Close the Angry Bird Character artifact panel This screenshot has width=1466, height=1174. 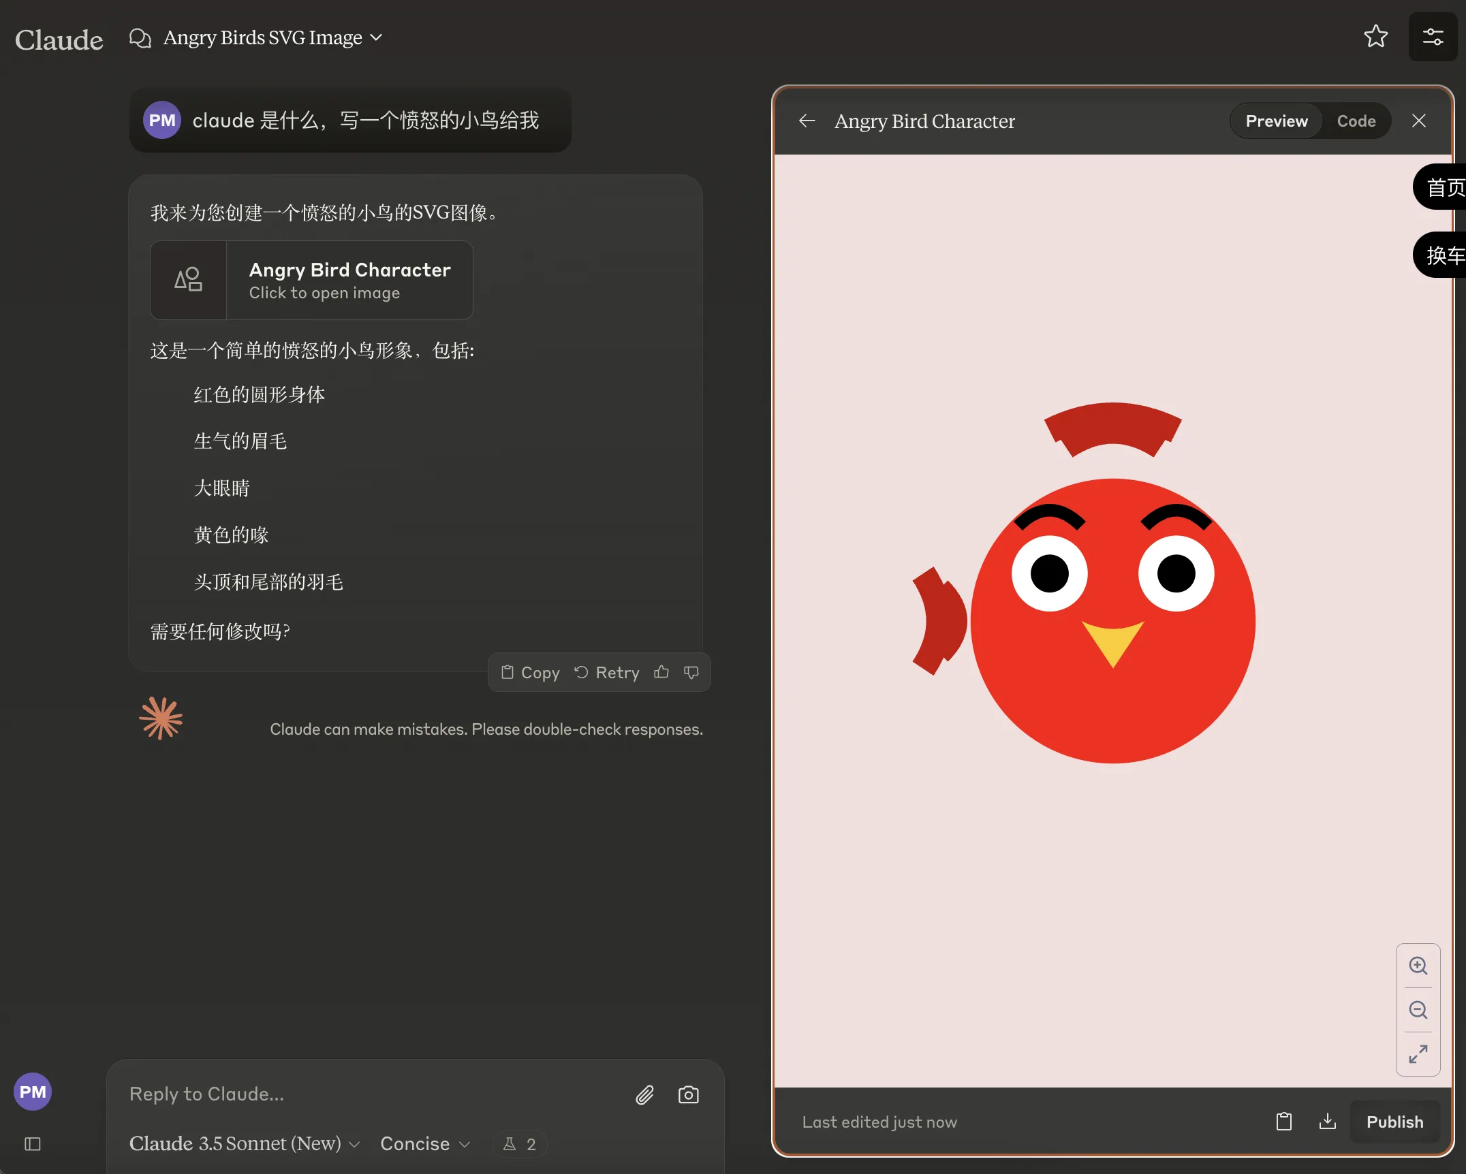pyautogui.click(x=1418, y=121)
